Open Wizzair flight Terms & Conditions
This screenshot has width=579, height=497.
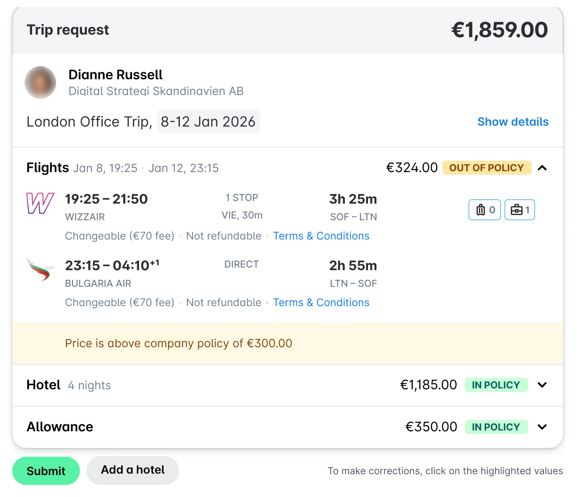click(321, 236)
